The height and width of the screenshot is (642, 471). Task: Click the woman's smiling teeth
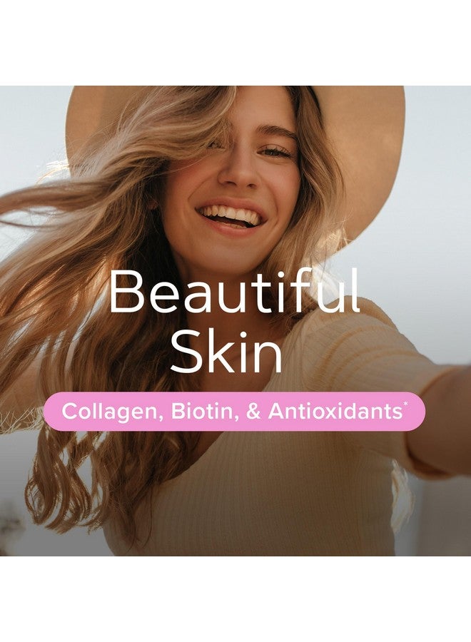[231, 215]
